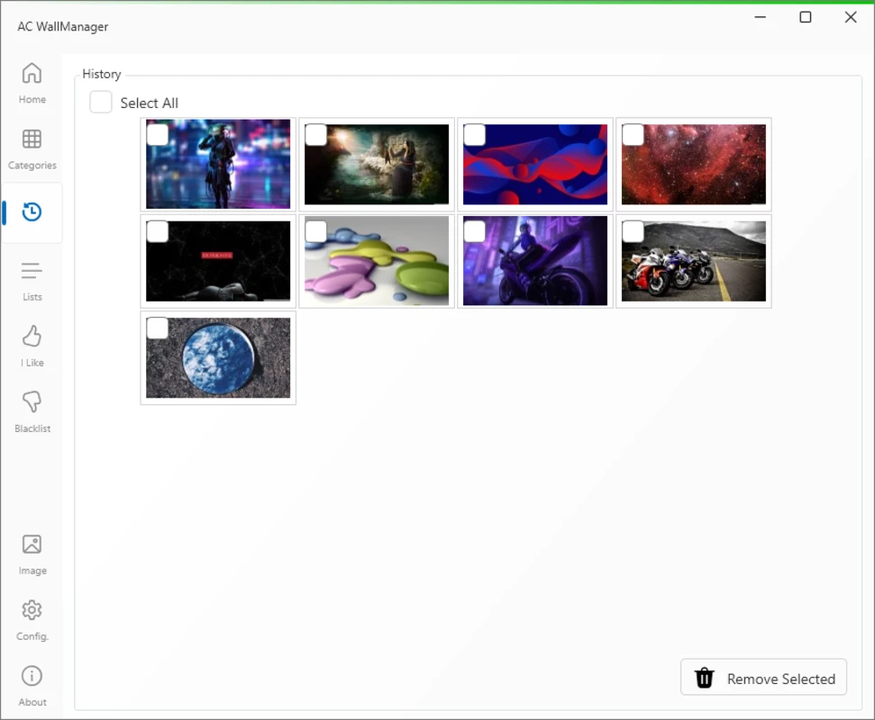Click the Remove Selected button

point(763,678)
